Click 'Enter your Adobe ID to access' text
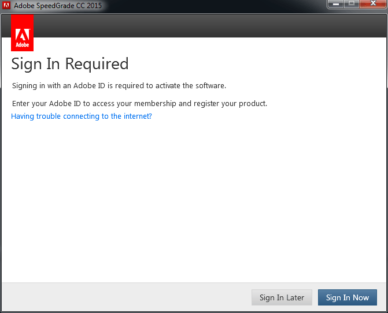Image resolution: width=388 pixels, height=313 pixels. tap(64, 103)
